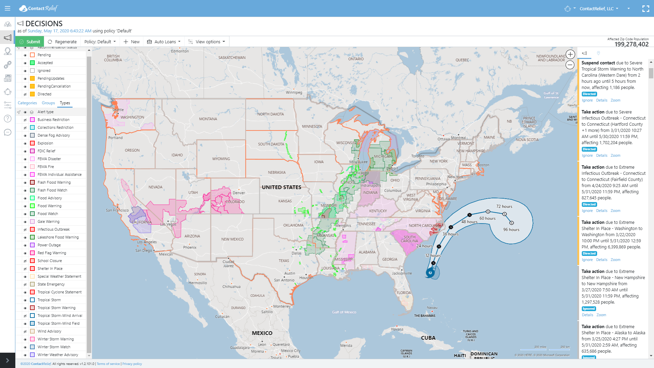The image size is (654, 368).
Task: Zoom in on the map
Action: (x=570, y=54)
